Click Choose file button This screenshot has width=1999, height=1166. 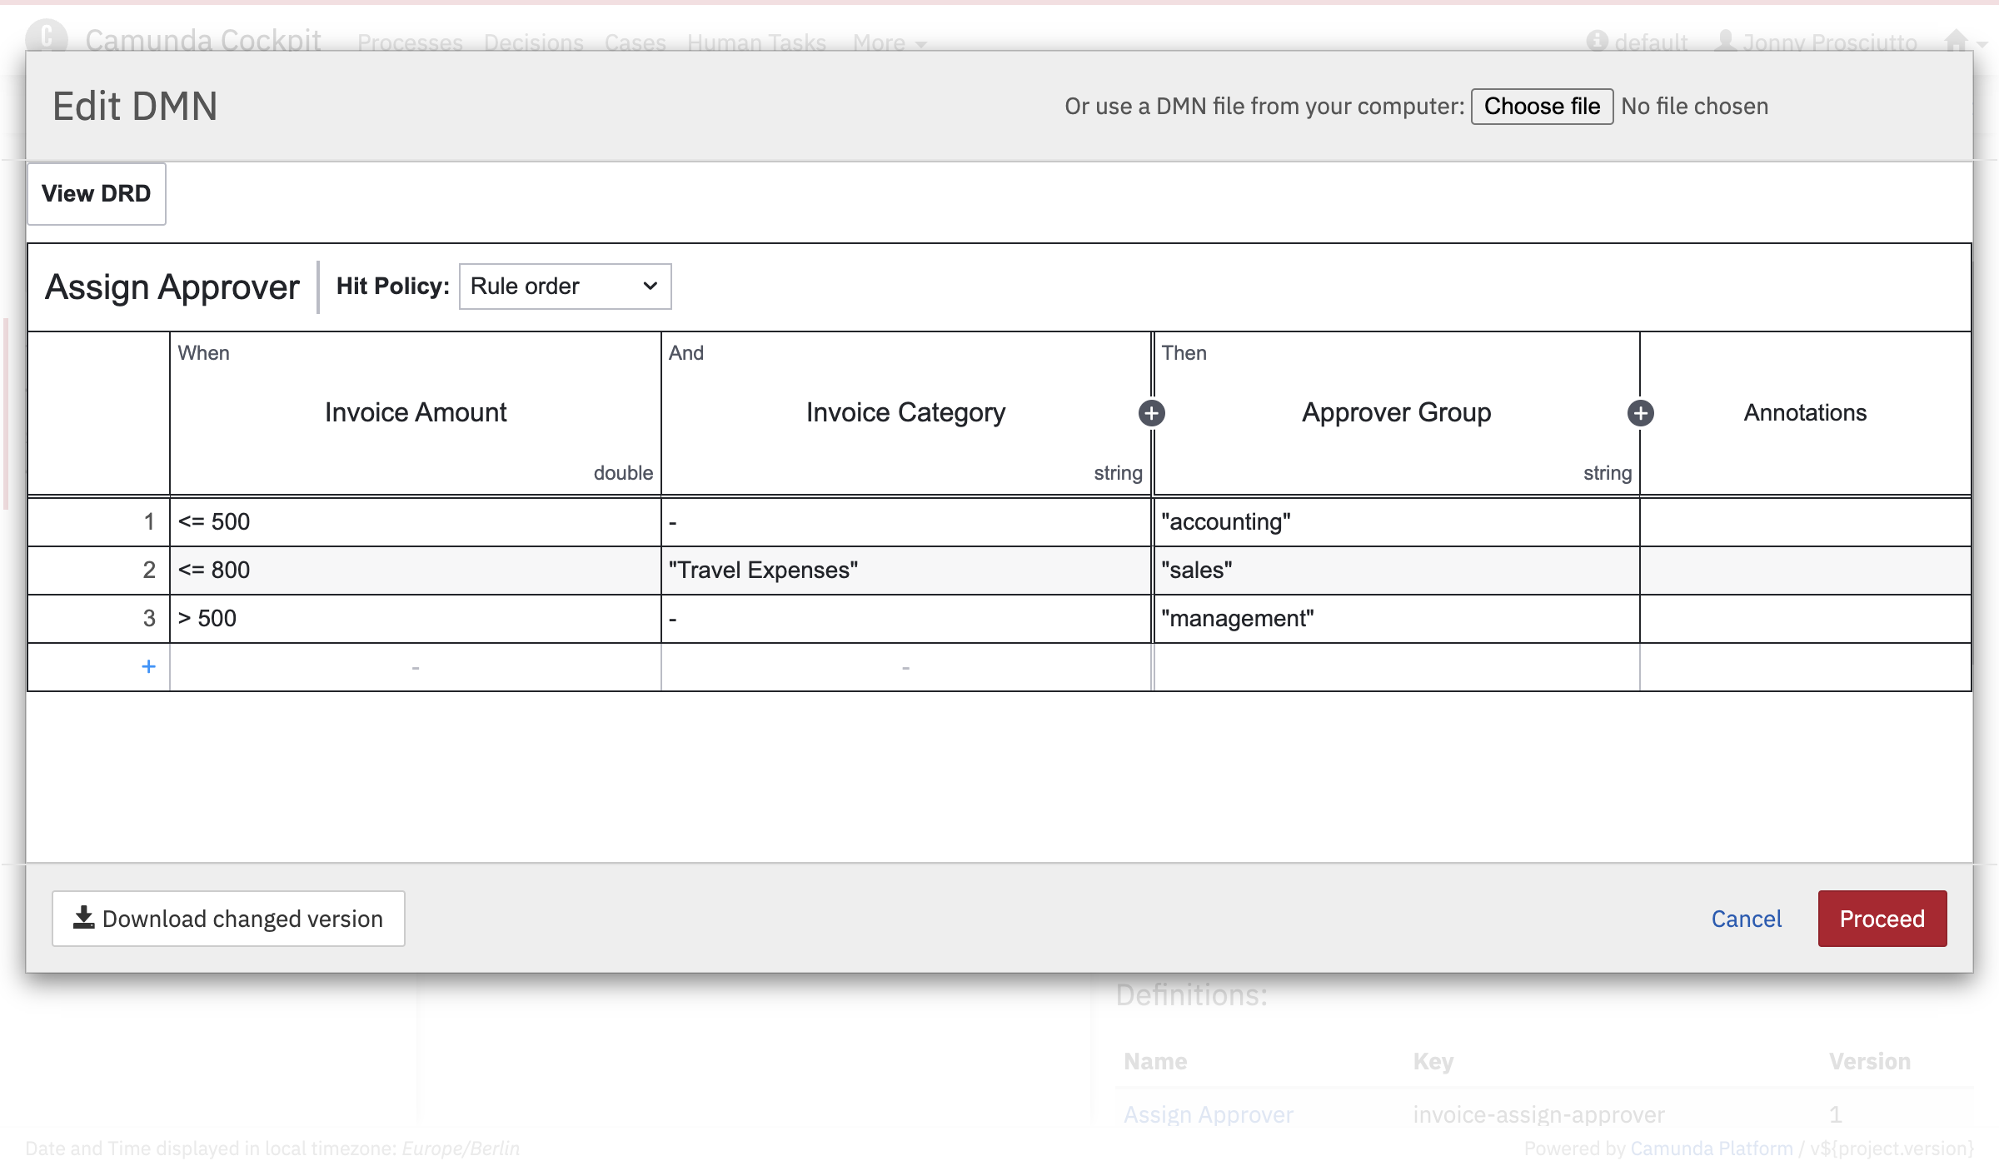click(x=1542, y=107)
